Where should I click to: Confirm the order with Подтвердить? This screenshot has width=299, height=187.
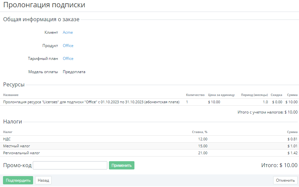tap(18, 180)
